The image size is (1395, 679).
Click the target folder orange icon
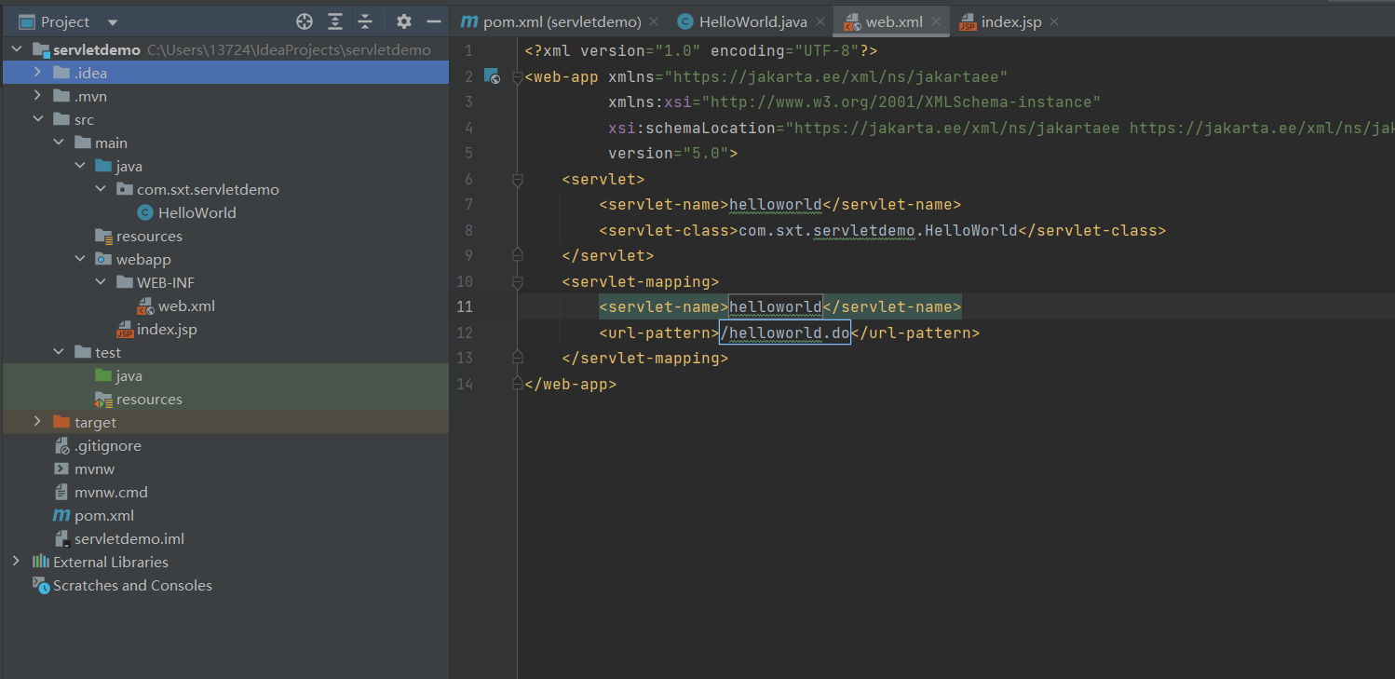click(x=61, y=422)
